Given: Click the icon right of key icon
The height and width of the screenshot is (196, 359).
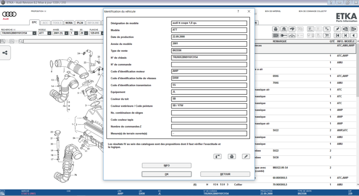Looking at the screenshot, I should 292,35.
